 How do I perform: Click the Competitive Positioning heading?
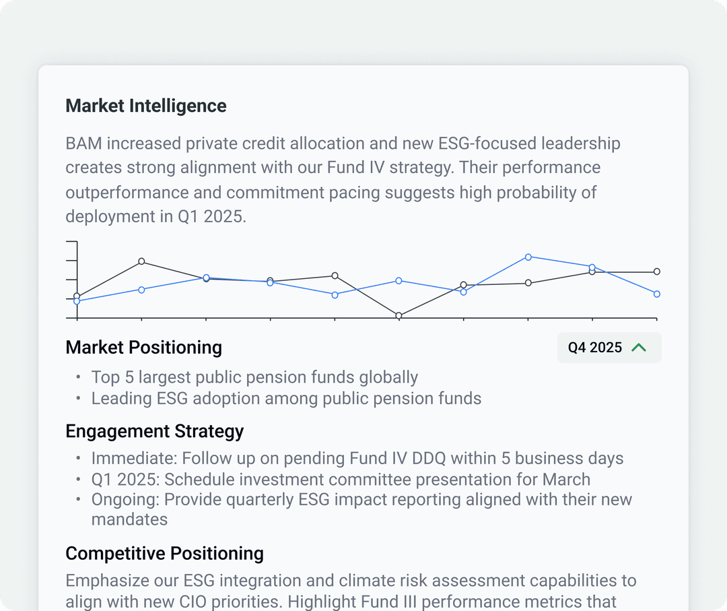(x=164, y=553)
